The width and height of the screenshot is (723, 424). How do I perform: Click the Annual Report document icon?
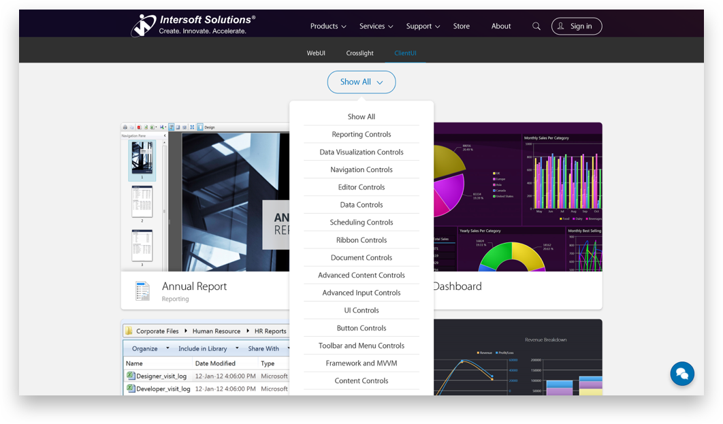tap(142, 291)
